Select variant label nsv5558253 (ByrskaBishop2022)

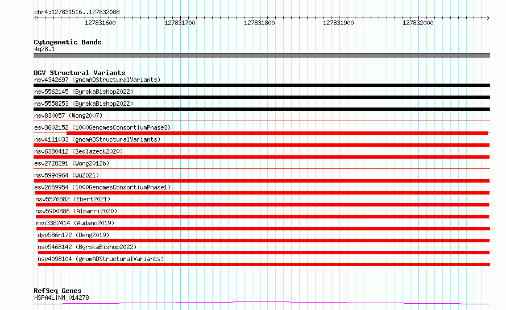(84, 104)
